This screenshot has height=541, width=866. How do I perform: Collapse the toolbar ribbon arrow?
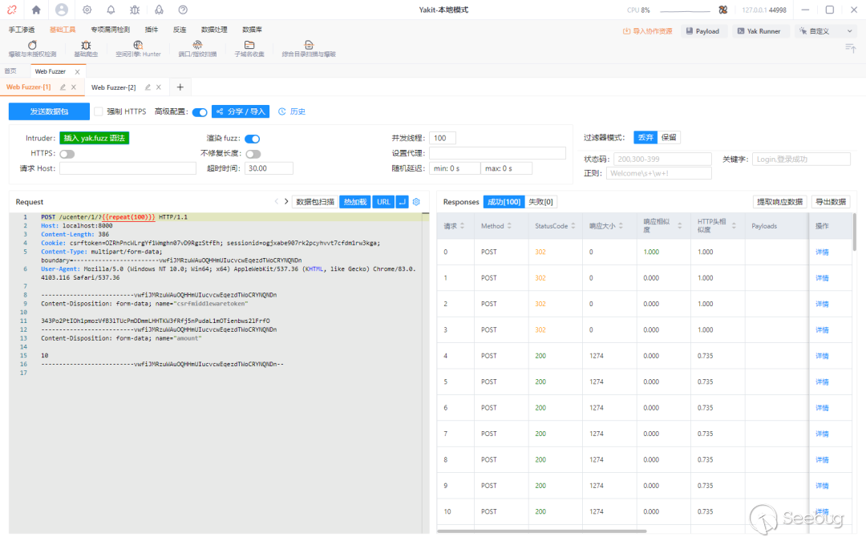(851, 49)
